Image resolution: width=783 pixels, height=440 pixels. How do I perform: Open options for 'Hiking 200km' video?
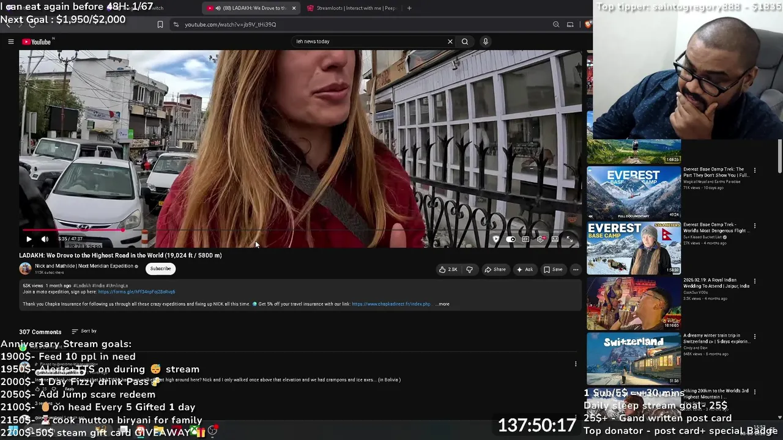click(x=755, y=392)
